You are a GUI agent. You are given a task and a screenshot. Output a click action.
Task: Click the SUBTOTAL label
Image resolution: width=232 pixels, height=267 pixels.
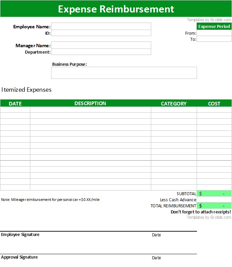click(187, 194)
